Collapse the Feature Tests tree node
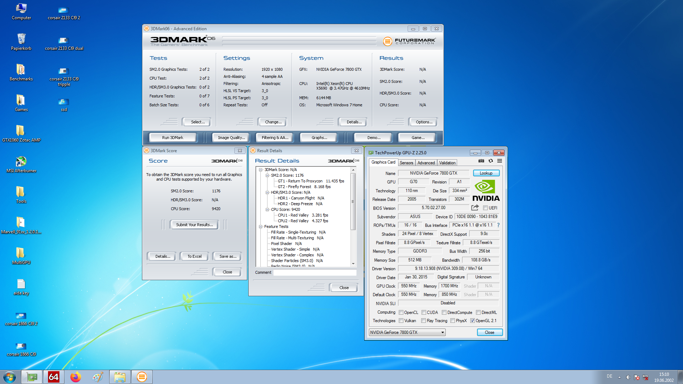Image resolution: width=683 pixels, height=384 pixels. pyautogui.click(x=260, y=226)
